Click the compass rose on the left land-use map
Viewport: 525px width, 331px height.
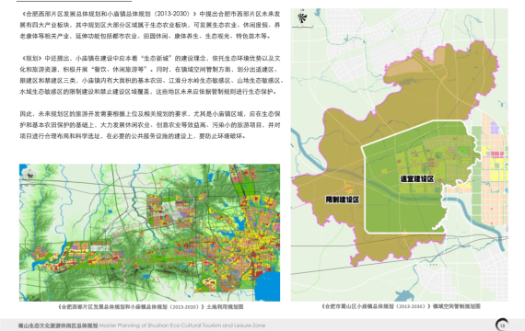click(30, 174)
